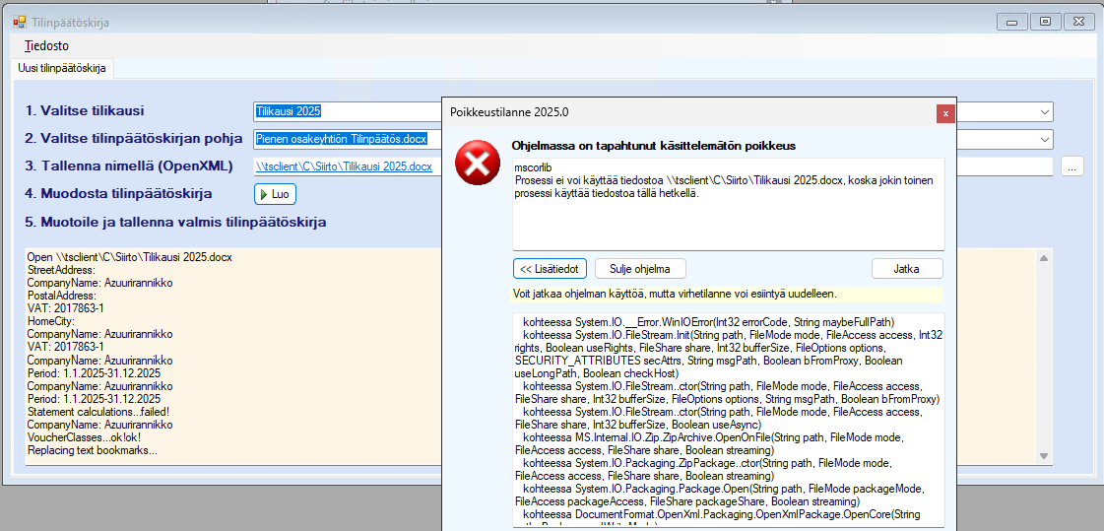Click the Sulje ohjelma button

pos(640,268)
